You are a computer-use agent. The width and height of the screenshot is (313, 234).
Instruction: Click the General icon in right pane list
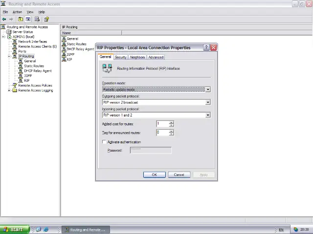click(64, 39)
